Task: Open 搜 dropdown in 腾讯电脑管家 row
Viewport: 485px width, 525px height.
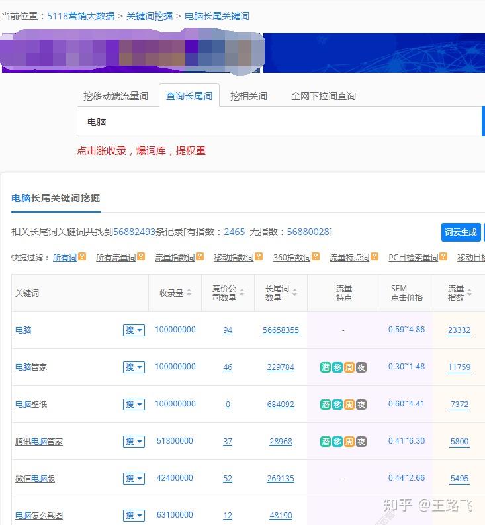Action: [134, 442]
